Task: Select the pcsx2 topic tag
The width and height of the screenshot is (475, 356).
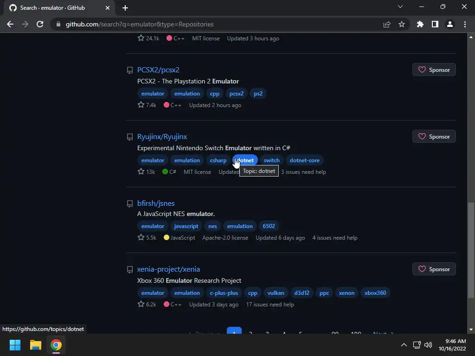Action: coord(236,94)
